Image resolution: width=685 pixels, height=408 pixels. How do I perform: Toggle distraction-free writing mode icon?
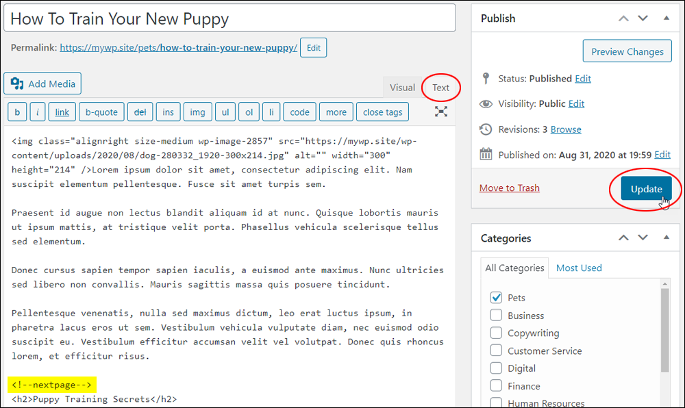[440, 112]
